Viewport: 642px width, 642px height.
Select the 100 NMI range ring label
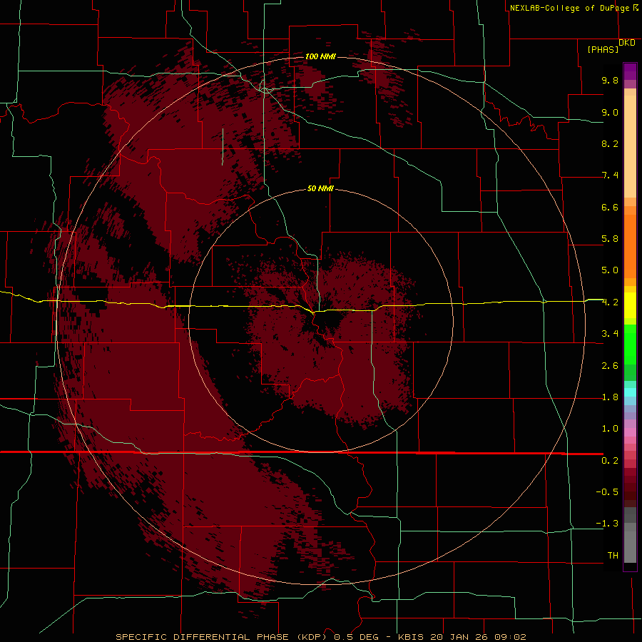tap(320, 56)
